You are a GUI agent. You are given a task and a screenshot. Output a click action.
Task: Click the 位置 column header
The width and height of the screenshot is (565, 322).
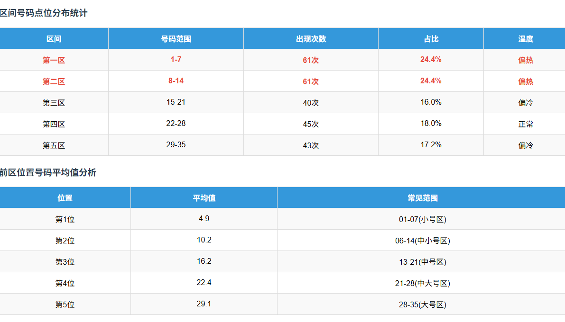click(x=65, y=198)
